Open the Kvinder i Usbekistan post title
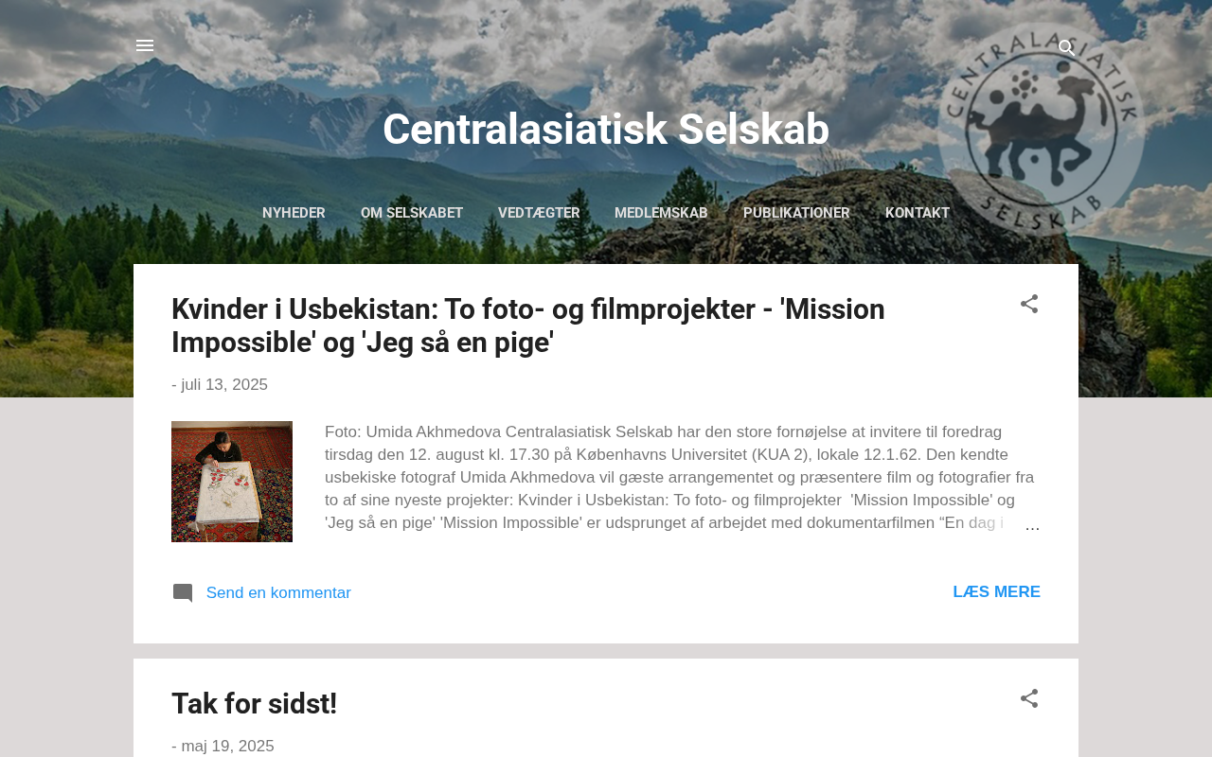 [x=528, y=326]
